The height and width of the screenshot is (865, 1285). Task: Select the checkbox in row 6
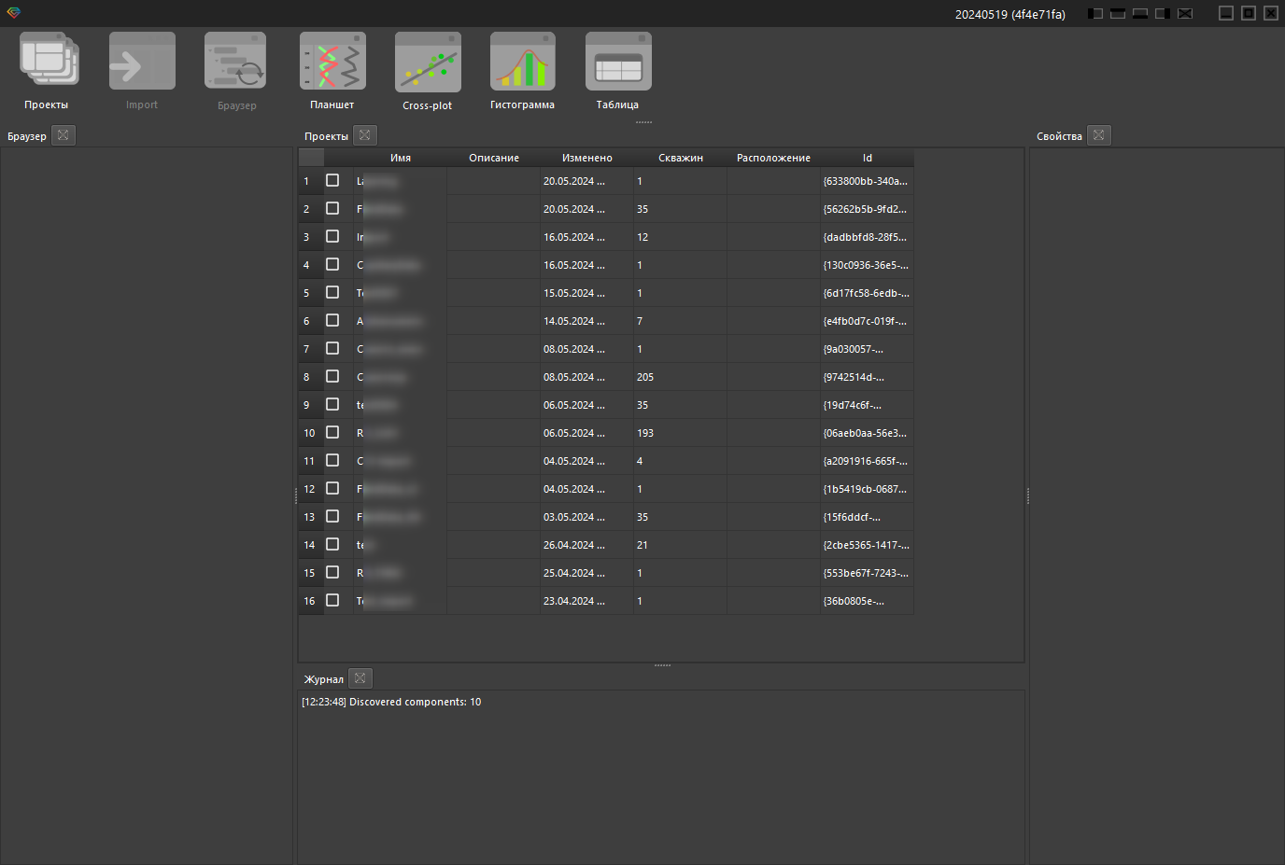coord(332,320)
